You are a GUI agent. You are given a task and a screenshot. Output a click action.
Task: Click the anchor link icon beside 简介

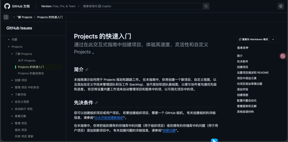pyautogui.click(x=87, y=70)
